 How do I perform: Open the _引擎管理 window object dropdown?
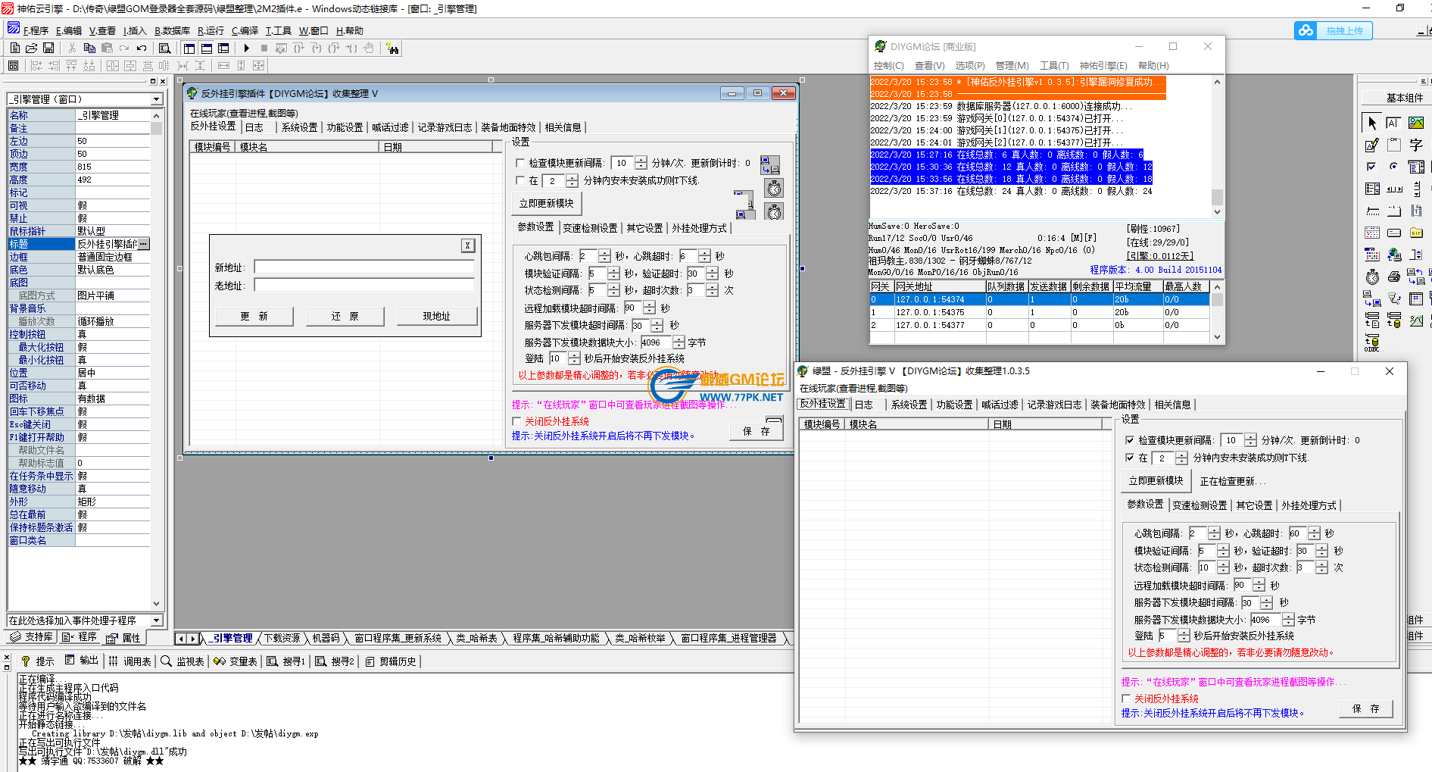[156, 99]
